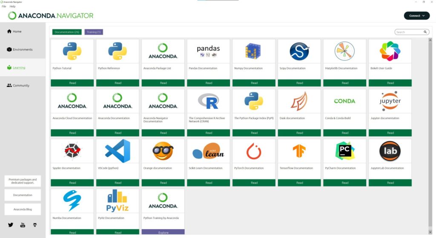436x238 pixels.
Task: Click the PyCharm PC logo
Action: point(345,151)
